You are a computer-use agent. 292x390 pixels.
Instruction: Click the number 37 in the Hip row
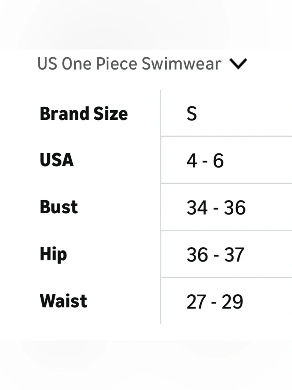pos(234,255)
